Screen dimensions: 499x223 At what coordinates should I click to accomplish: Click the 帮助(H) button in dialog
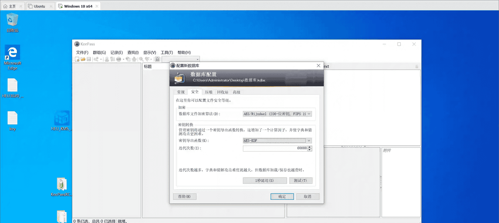coord(184,197)
